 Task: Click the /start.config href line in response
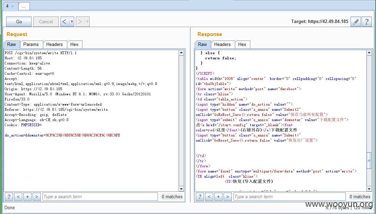pyautogui.click(x=244, y=125)
